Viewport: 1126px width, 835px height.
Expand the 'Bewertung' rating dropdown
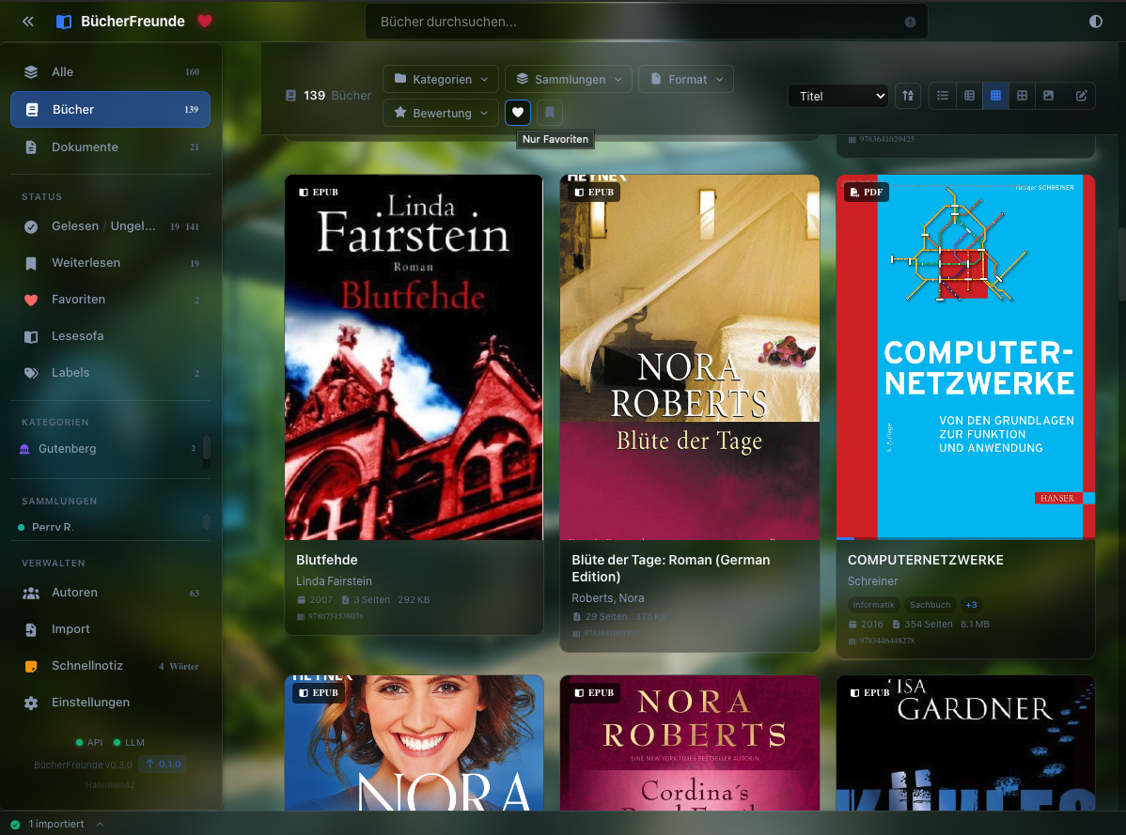point(441,113)
